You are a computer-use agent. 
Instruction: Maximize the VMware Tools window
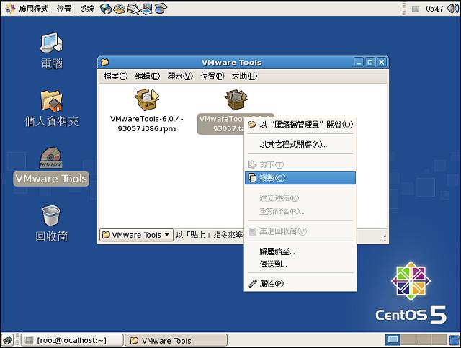click(370, 63)
